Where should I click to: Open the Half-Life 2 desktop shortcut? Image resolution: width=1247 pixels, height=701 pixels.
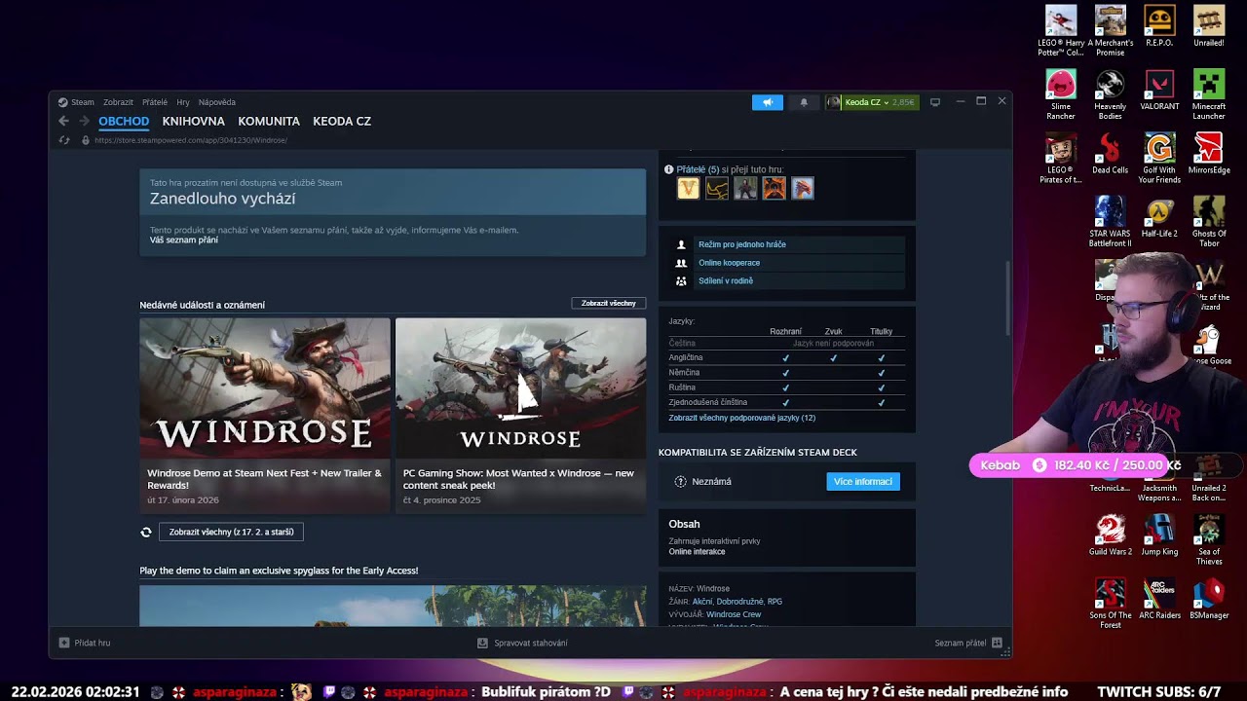point(1159,217)
